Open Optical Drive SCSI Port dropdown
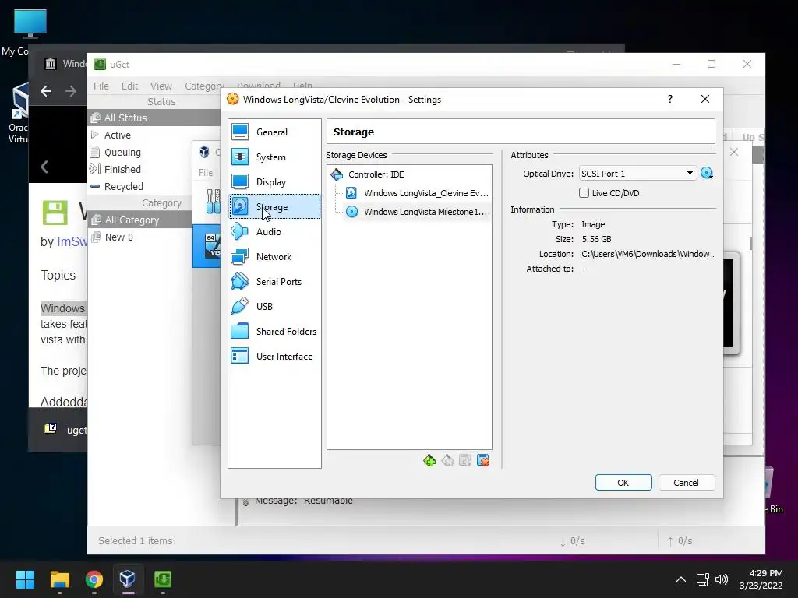 click(637, 174)
